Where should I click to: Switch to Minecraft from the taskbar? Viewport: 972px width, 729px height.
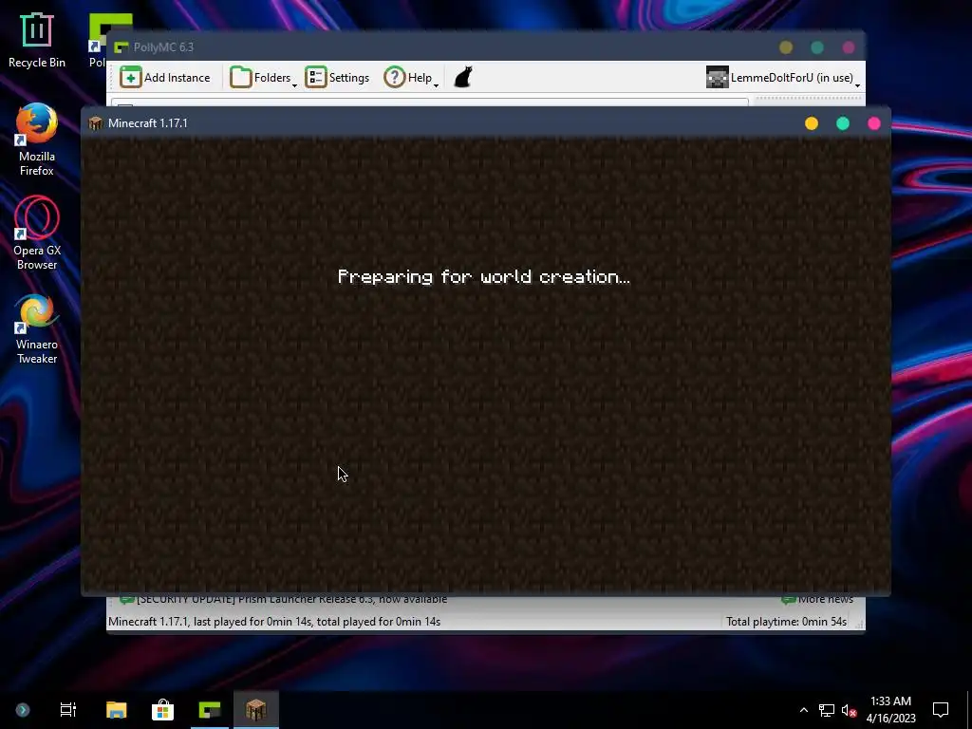[x=256, y=710]
